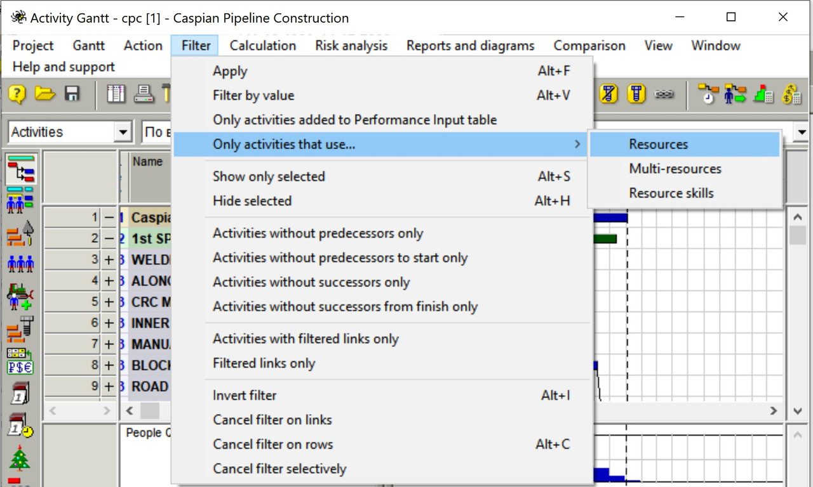
Task: Open the Help and support menu
Action: coord(64,67)
